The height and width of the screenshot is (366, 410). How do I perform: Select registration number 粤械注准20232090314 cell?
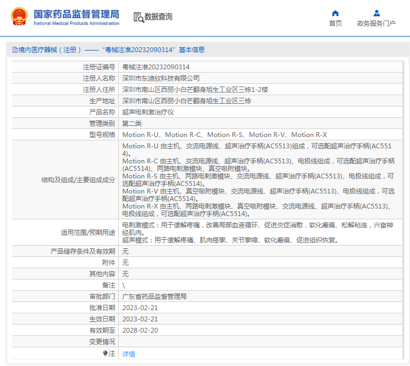click(x=156, y=67)
